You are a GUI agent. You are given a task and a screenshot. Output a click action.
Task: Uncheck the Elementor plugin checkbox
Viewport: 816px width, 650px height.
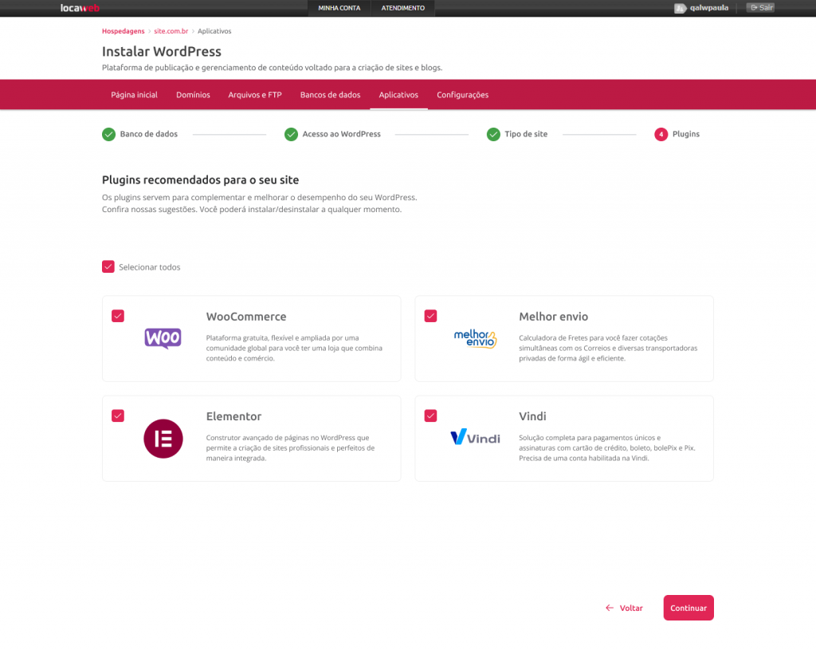click(x=118, y=416)
